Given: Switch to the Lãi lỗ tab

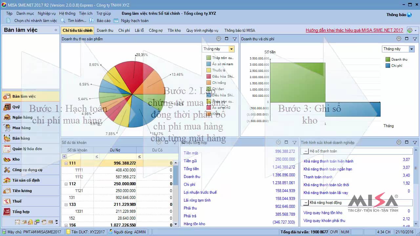Looking at the screenshot, I should tap(139, 30).
